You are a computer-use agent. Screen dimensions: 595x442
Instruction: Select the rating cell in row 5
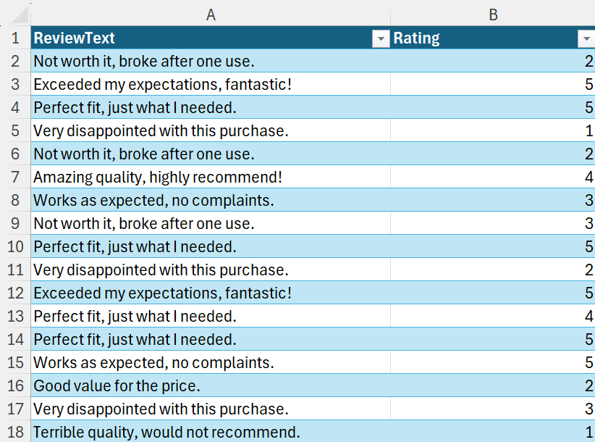(x=493, y=130)
